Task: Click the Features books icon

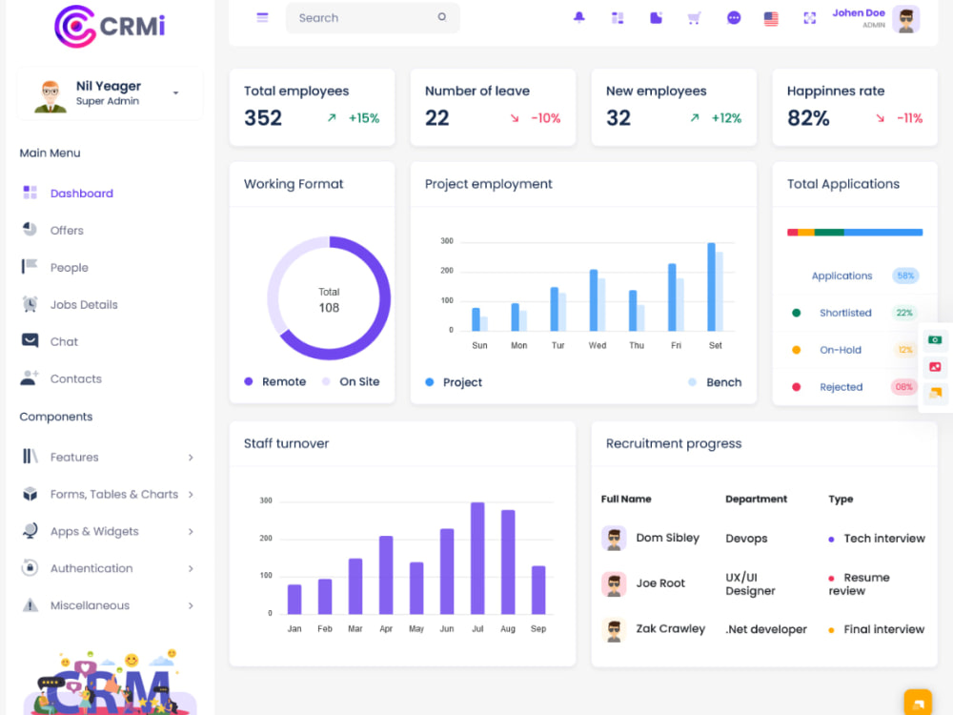Action: point(30,456)
